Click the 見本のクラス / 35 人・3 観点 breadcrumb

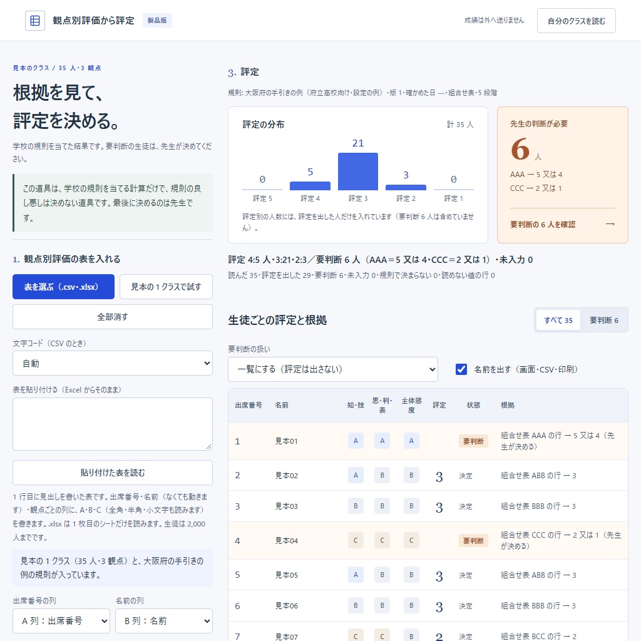tap(57, 68)
